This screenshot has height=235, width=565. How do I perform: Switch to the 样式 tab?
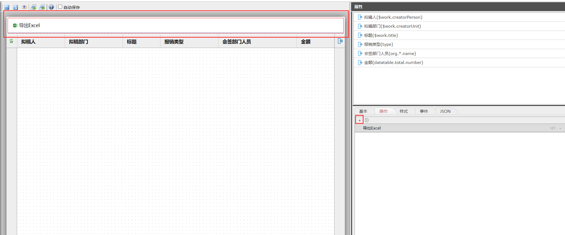pos(404,111)
